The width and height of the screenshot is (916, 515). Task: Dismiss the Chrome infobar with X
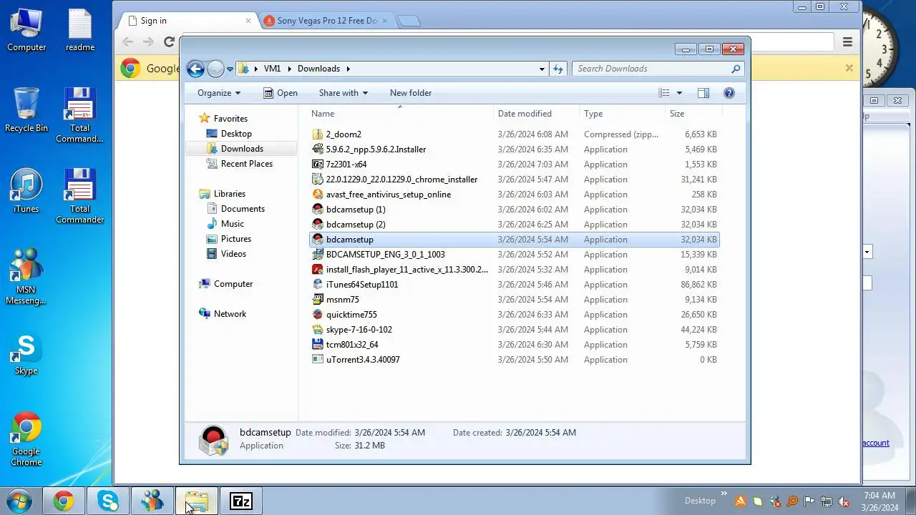pos(849,68)
